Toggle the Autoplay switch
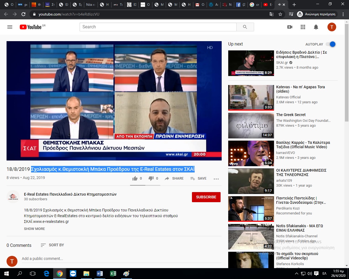Image resolution: width=349 pixels, height=279 pixels. pos(331,44)
